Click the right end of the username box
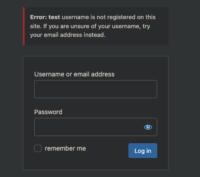The width and height of the screenshot is (200, 177). [x=154, y=89]
